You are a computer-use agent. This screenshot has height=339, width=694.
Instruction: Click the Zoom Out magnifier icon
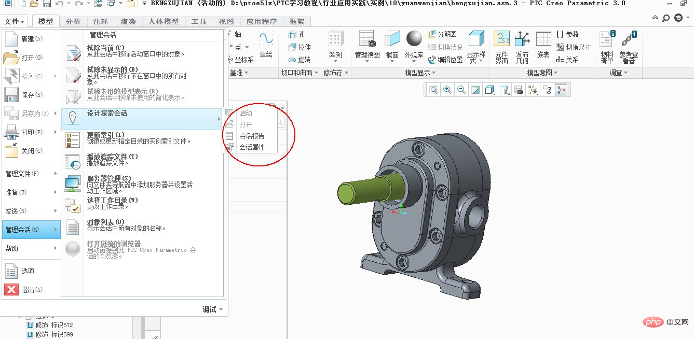click(x=461, y=90)
